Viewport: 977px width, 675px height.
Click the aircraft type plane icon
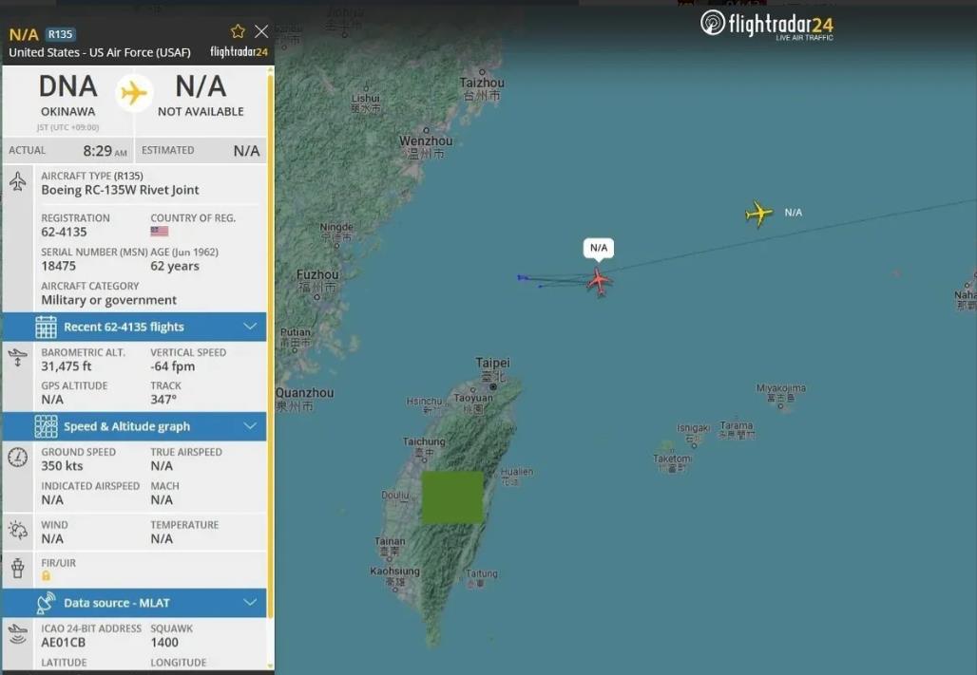17,181
